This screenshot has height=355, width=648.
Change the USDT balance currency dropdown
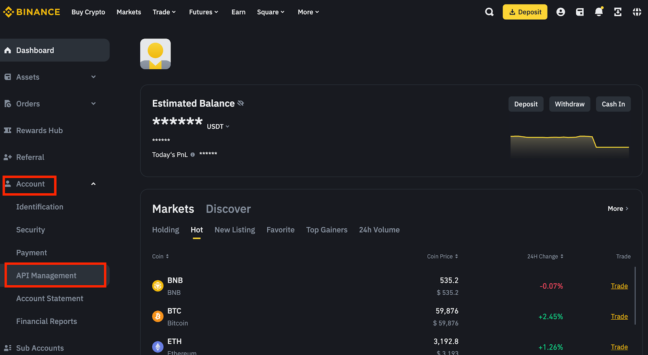[218, 126]
